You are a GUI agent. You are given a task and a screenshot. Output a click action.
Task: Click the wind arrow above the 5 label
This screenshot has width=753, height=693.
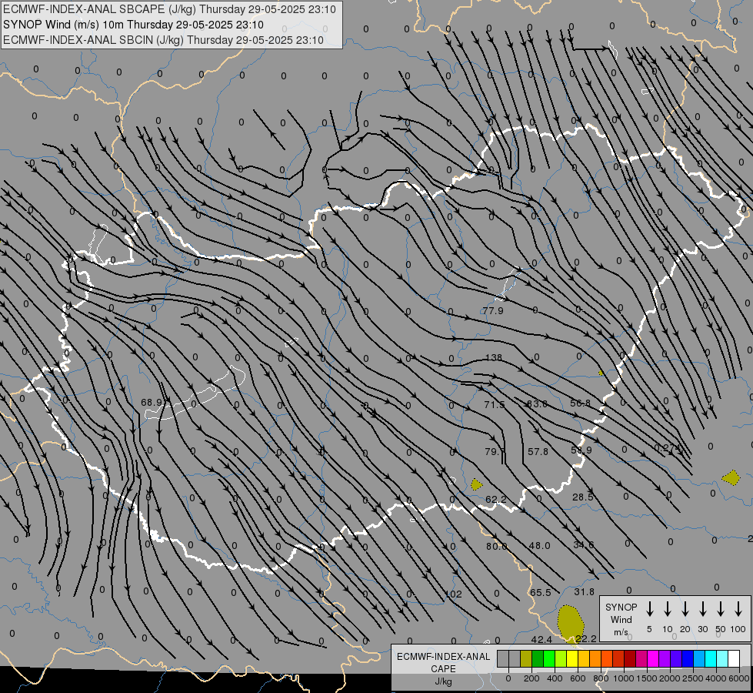(x=649, y=609)
